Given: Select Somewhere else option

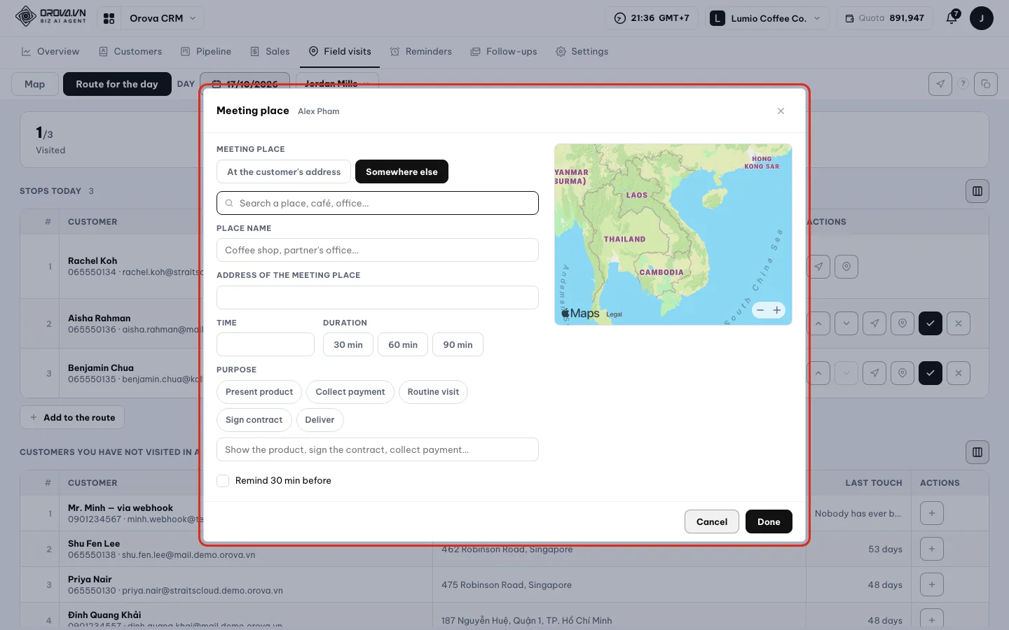Looking at the screenshot, I should [401, 171].
